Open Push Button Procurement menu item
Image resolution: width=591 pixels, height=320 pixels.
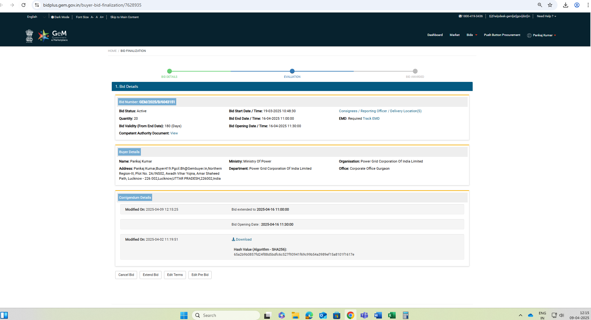click(x=502, y=35)
